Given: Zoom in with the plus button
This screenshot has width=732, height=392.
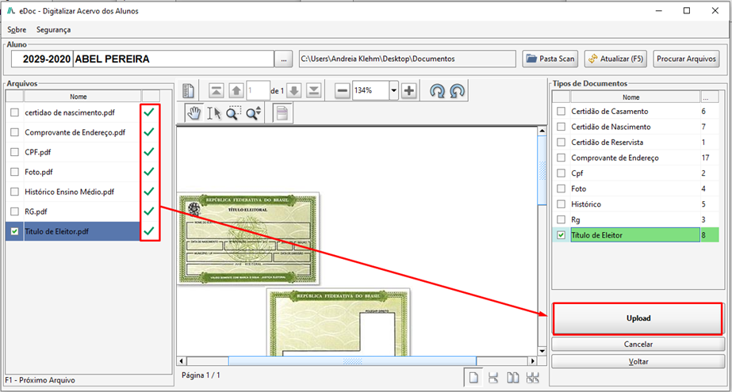Looking at the screenshot, I should (409, 90).
